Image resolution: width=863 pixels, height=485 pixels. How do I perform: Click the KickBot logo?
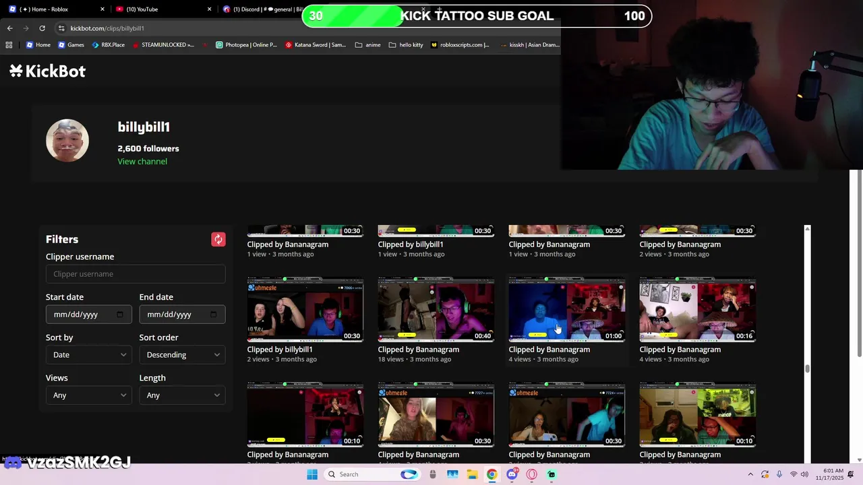tap(48, 71)
